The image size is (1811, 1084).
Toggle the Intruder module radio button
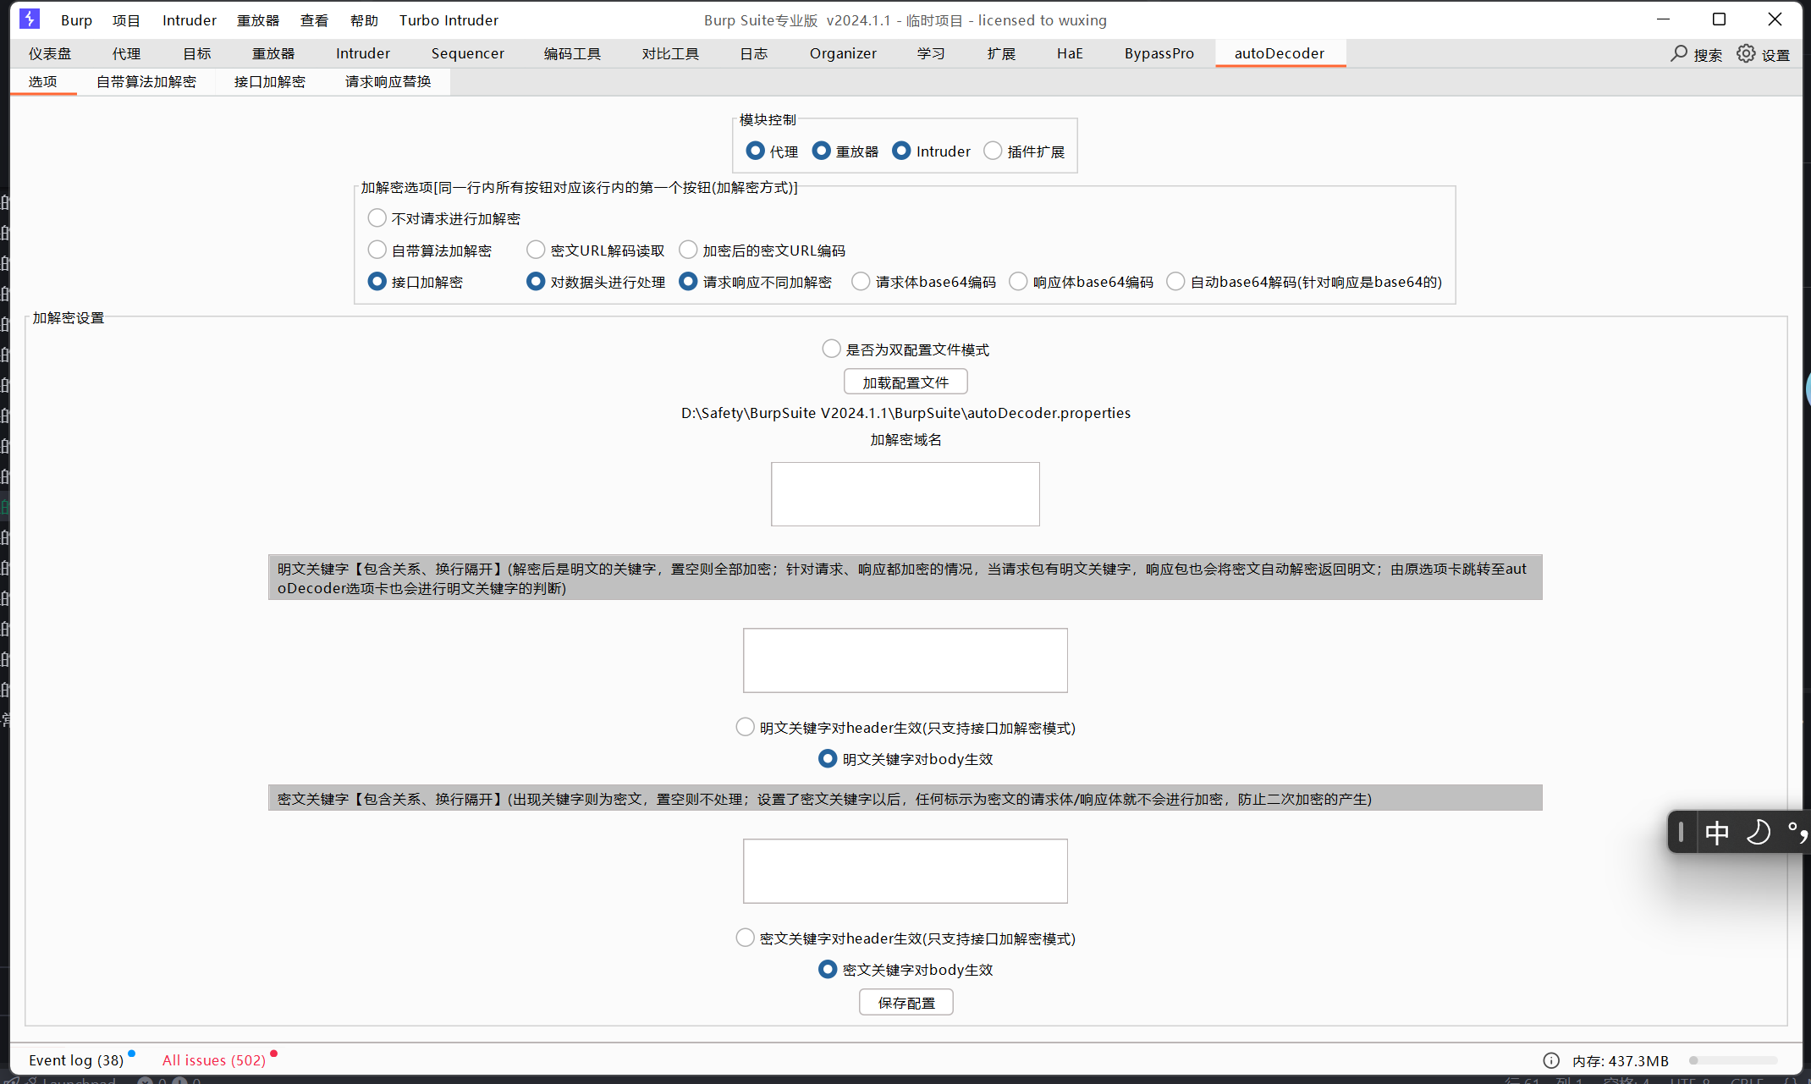901,151
